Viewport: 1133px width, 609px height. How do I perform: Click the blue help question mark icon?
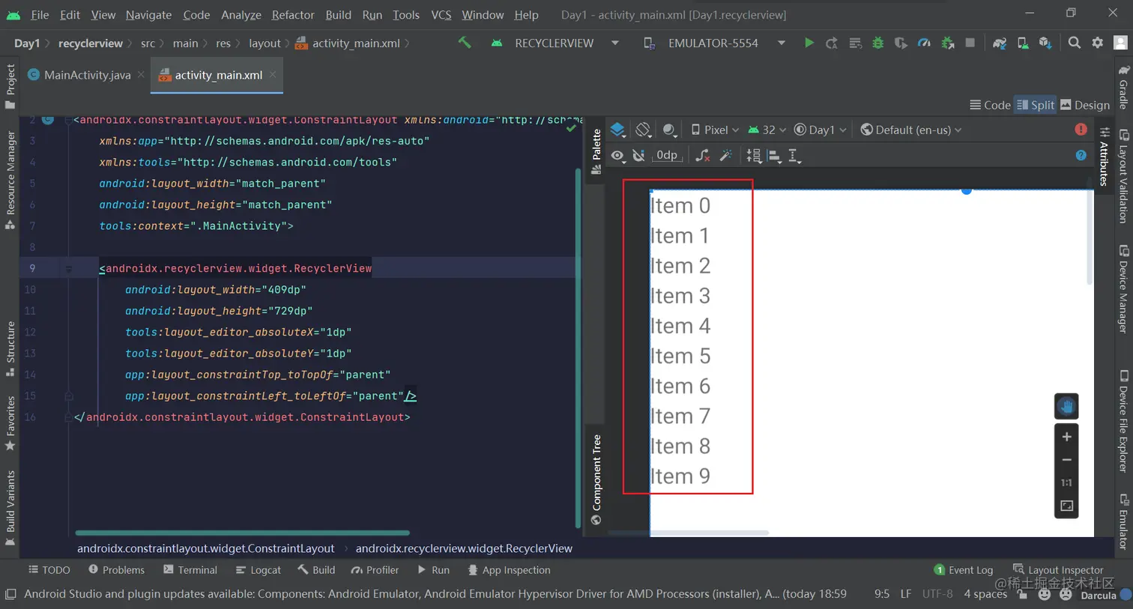tap(1081, 155)
